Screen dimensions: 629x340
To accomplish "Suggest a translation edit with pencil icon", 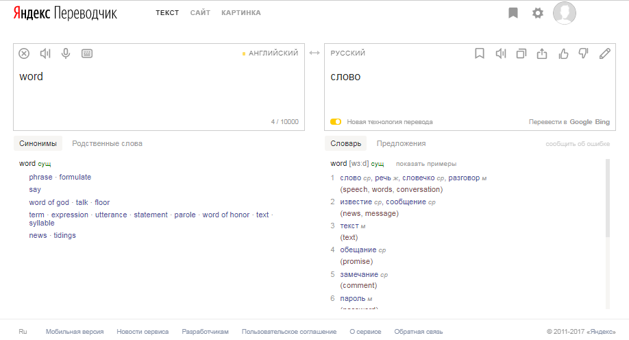I will click(x=604, y=53).
